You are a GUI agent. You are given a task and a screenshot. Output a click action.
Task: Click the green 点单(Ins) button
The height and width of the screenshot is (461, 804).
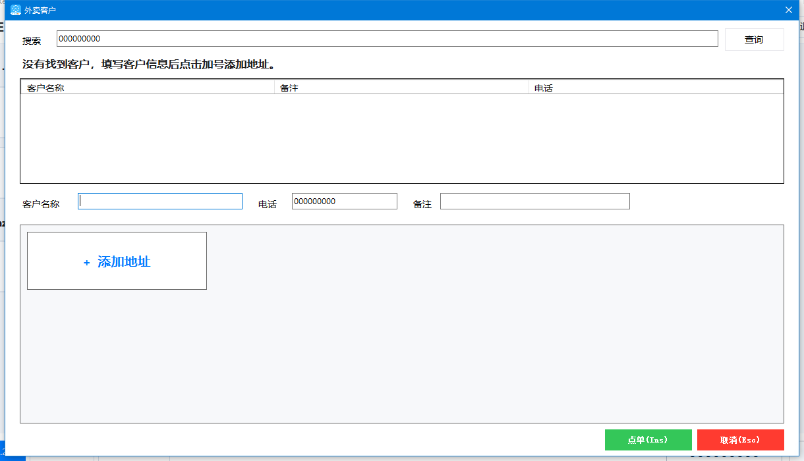648,440
